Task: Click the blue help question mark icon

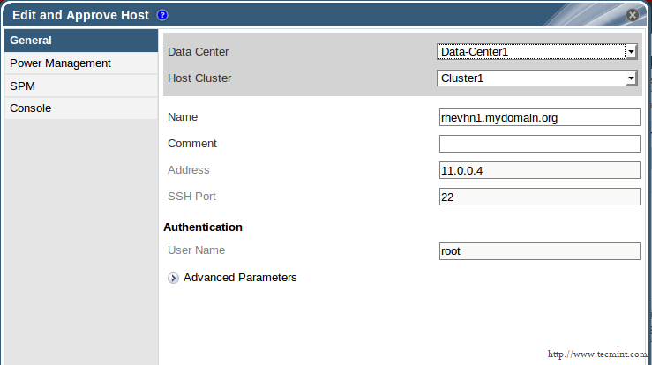Action: 162,15
